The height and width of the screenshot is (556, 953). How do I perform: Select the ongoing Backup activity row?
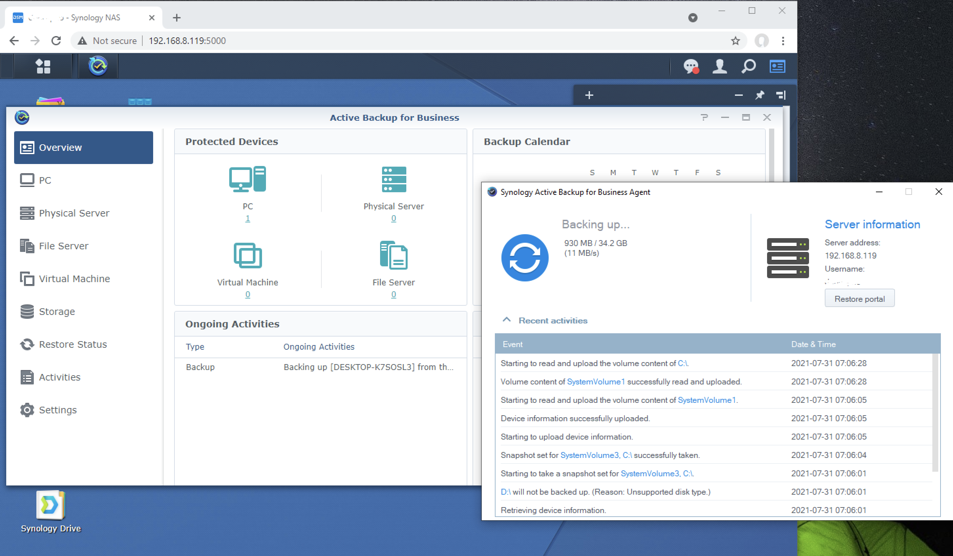321,367
